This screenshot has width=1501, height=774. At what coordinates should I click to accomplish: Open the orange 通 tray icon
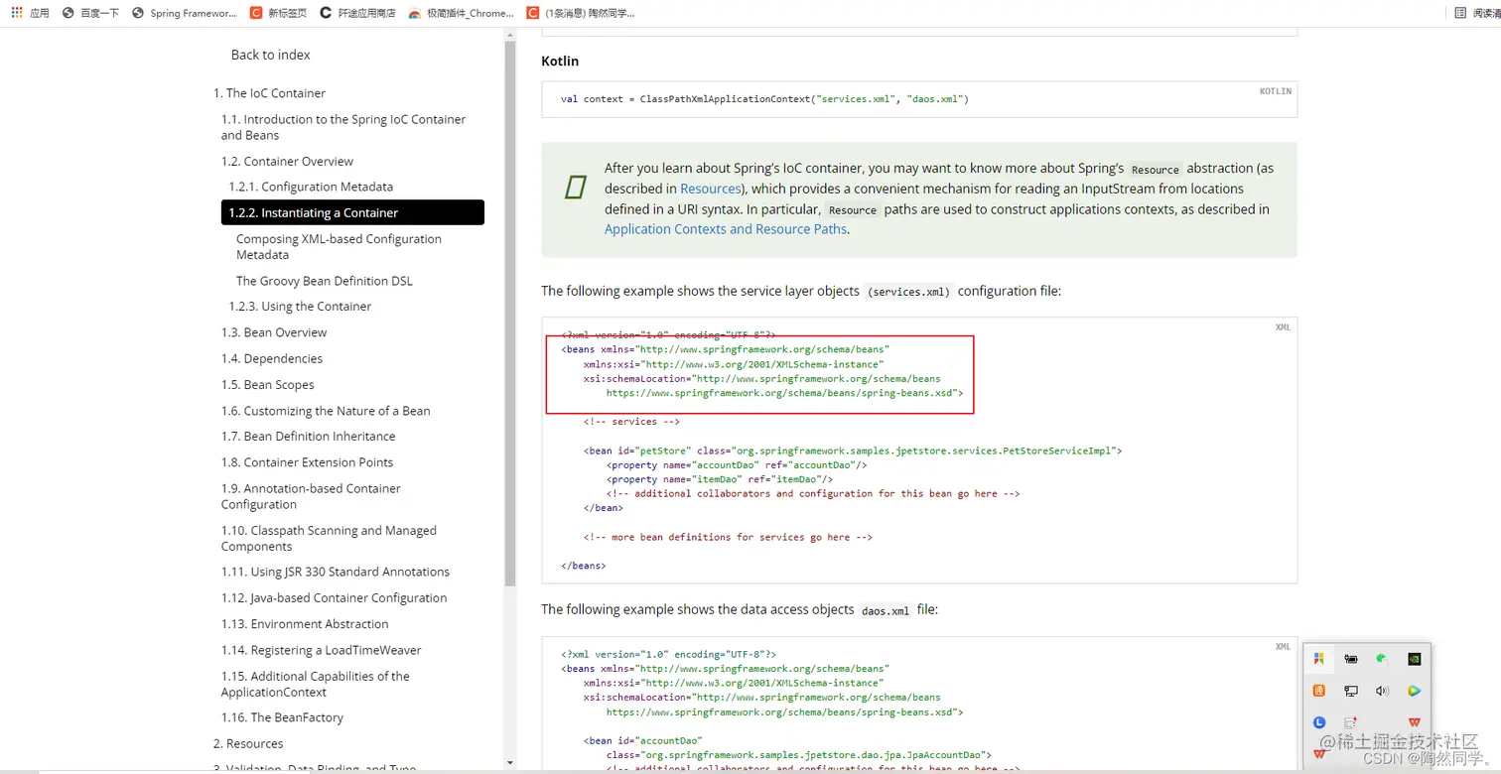pos(1319,691)
